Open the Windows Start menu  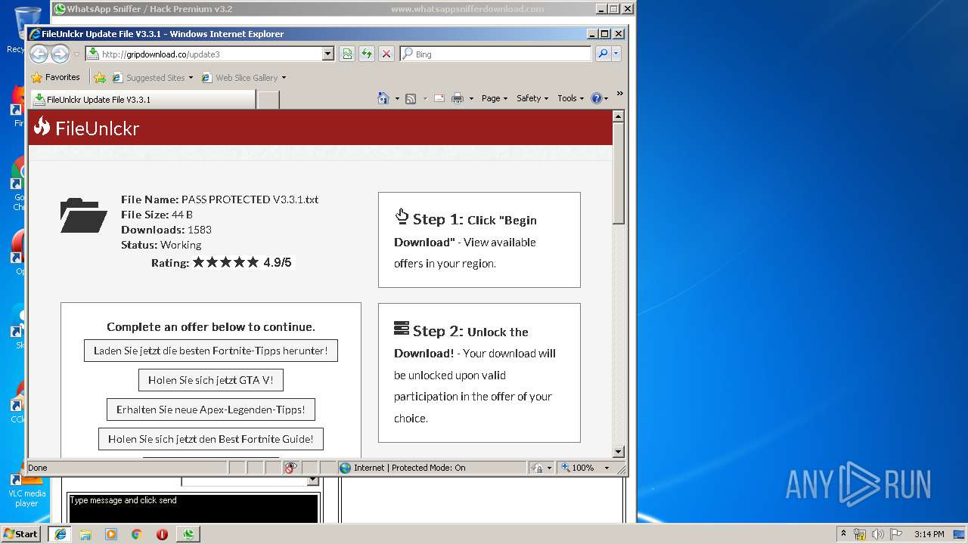point(21,533)
